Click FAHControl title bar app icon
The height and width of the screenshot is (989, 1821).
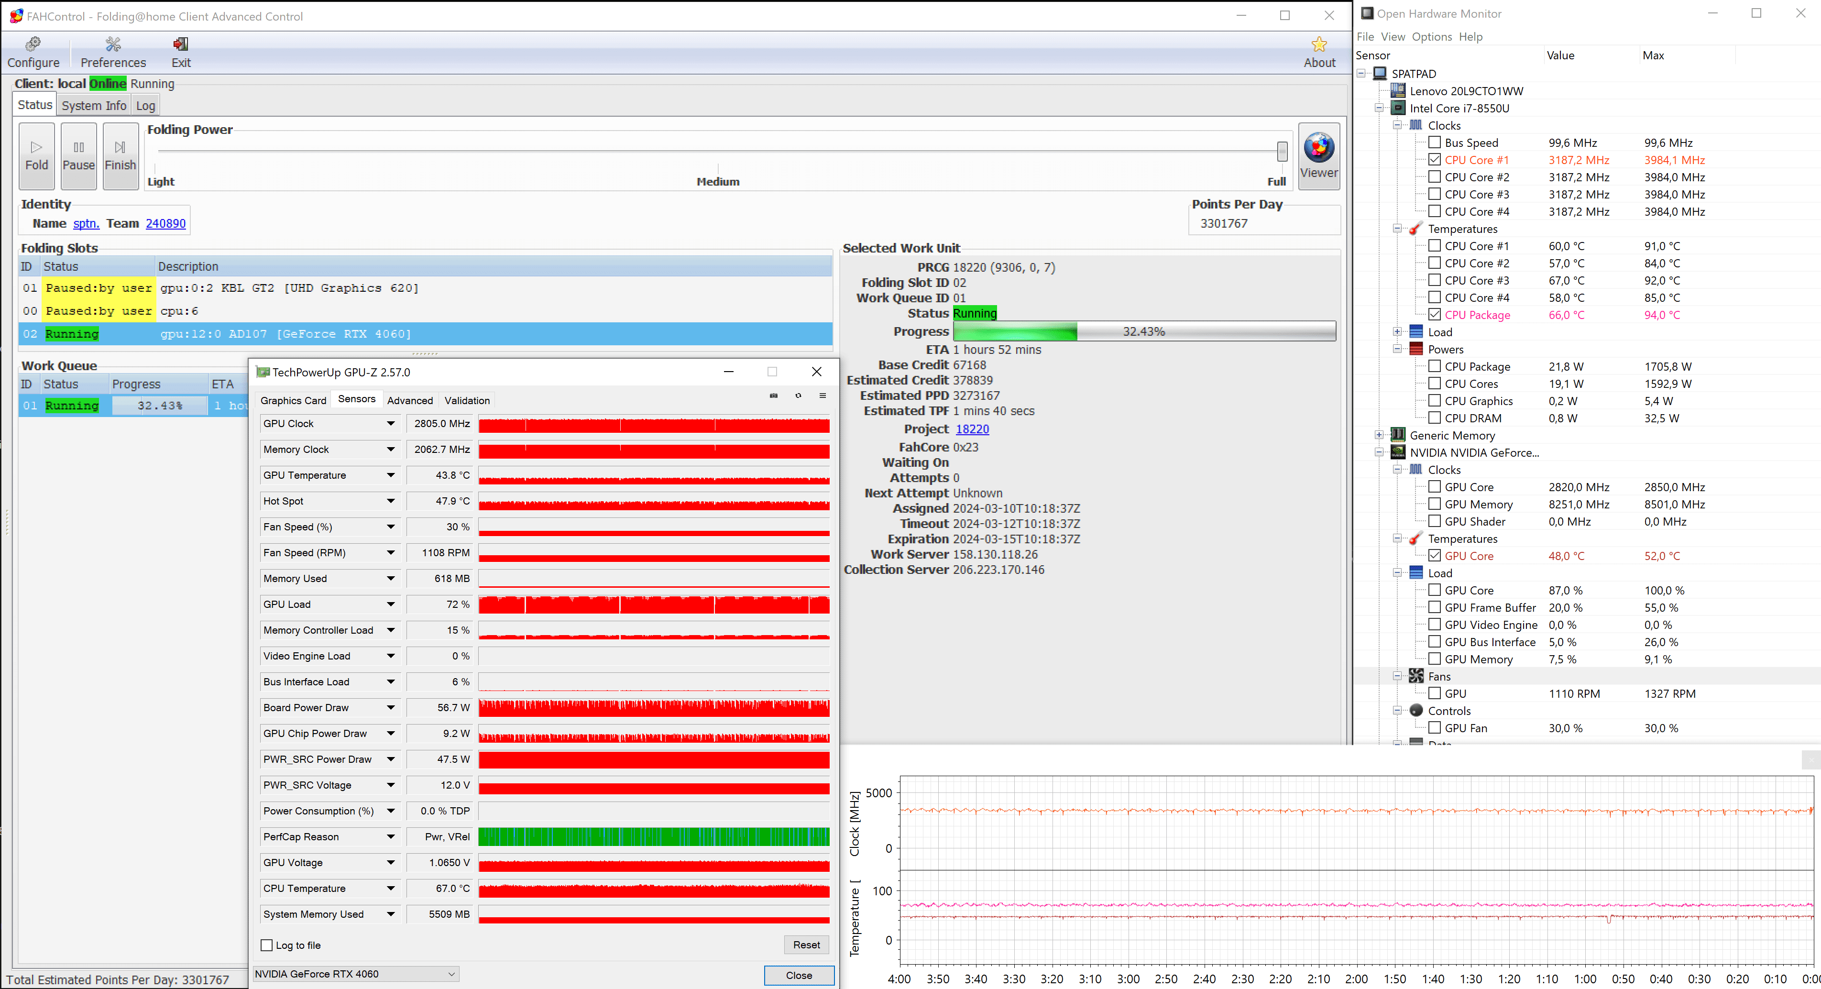(16, 16)
